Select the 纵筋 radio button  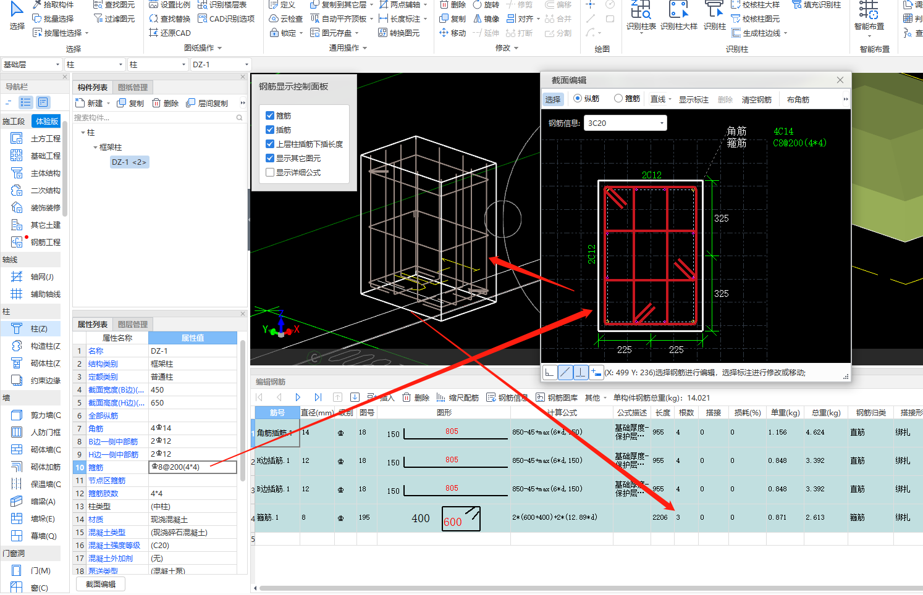tap(578, 98)
